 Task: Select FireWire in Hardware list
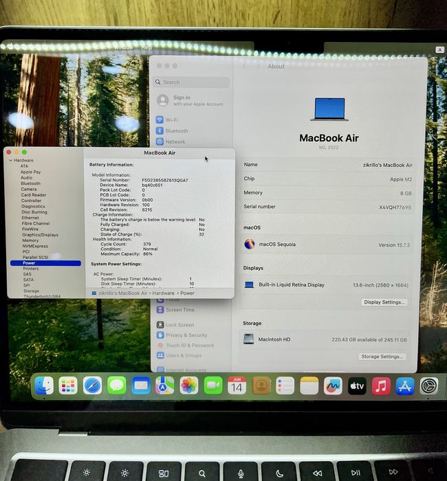click(30, 229)
